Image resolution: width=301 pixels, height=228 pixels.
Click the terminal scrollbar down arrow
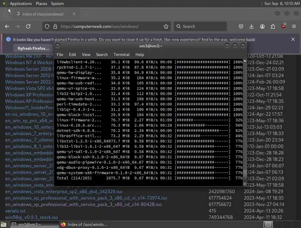coord(245,184)
